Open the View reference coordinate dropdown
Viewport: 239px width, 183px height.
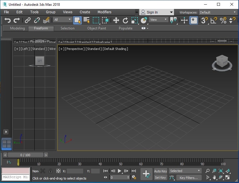pyautogui.click(x=158, y=20)
